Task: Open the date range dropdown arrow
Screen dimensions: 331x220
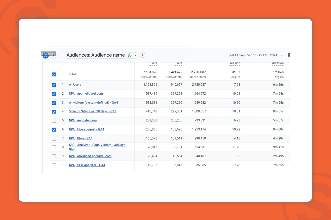Action: point(281,55)
